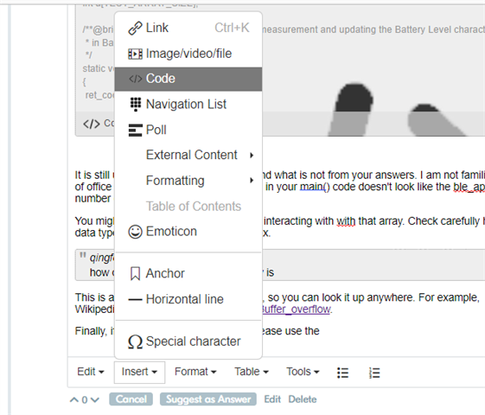Insert an Anchor using bookmark icon
Image resolution: width=485 pixels, height=415 pixels.
pyautogui.click(x=135, y=274)
